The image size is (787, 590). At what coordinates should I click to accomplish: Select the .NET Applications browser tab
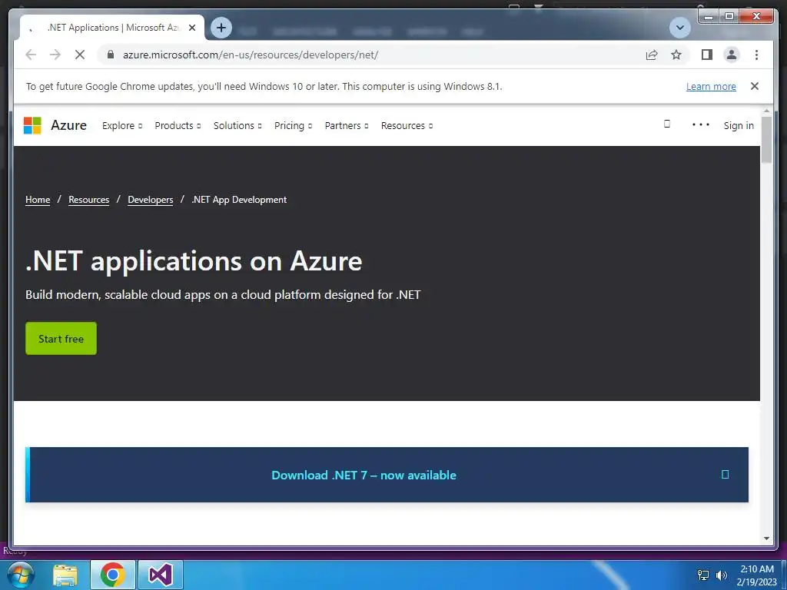pos(113,28)
